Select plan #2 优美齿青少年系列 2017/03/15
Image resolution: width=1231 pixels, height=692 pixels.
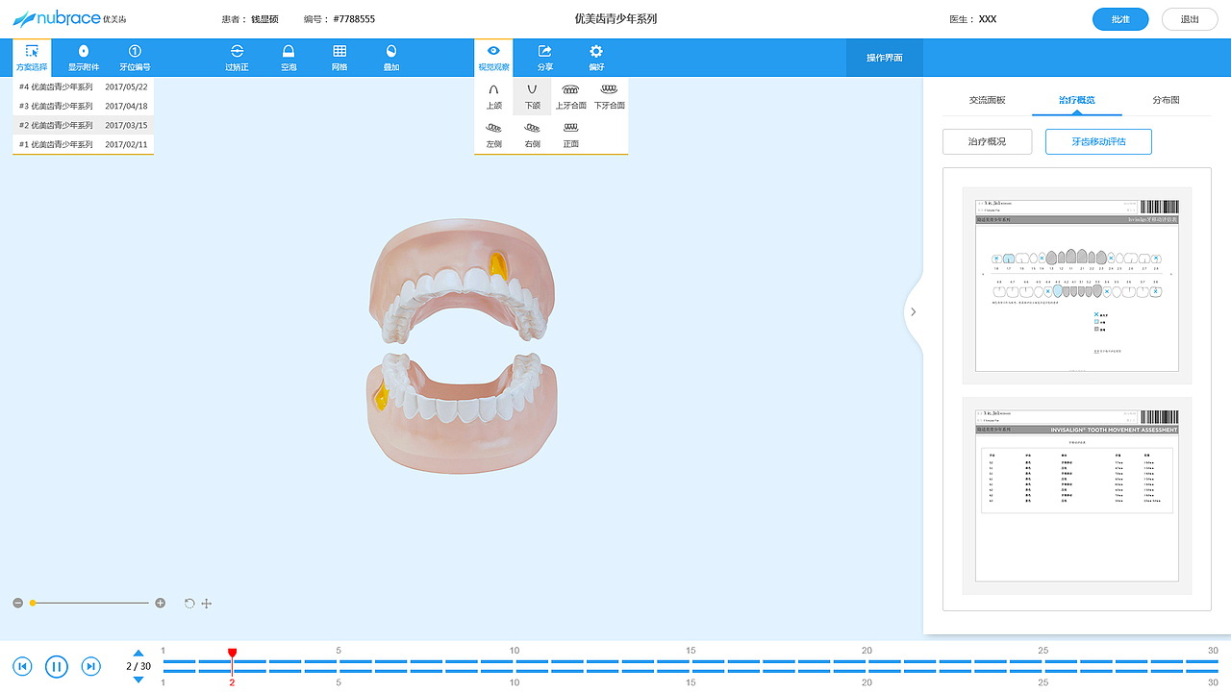84,125
